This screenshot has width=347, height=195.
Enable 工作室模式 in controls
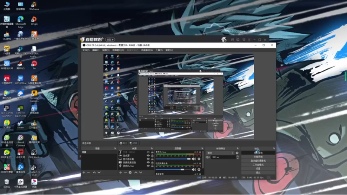[x=258, y=165]
